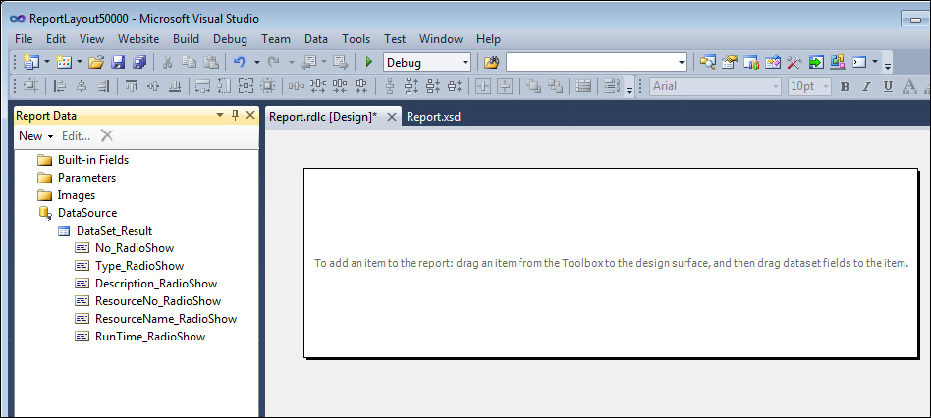
Task: Click the Navigate Backward icon
Action: [x=308, y=62]
